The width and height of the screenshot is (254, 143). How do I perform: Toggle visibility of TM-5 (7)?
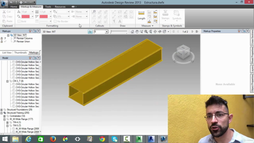pos(11,126)
